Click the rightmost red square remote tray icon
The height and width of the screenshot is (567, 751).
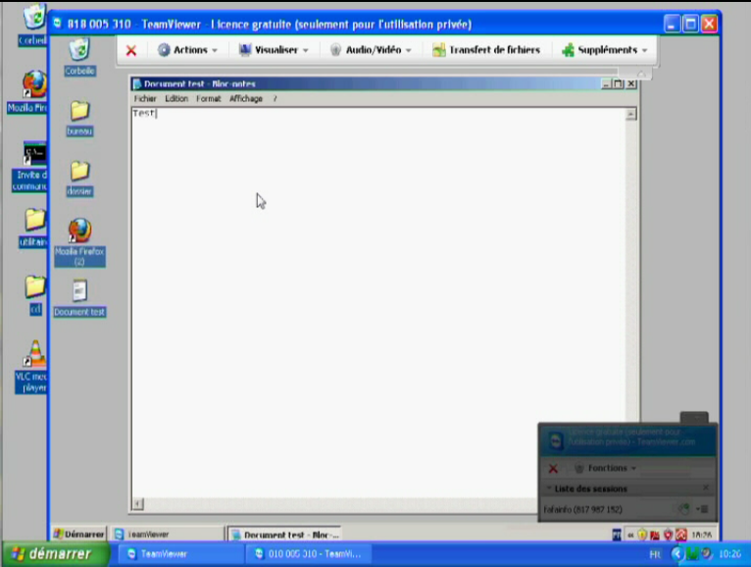(x=681, y=535)
